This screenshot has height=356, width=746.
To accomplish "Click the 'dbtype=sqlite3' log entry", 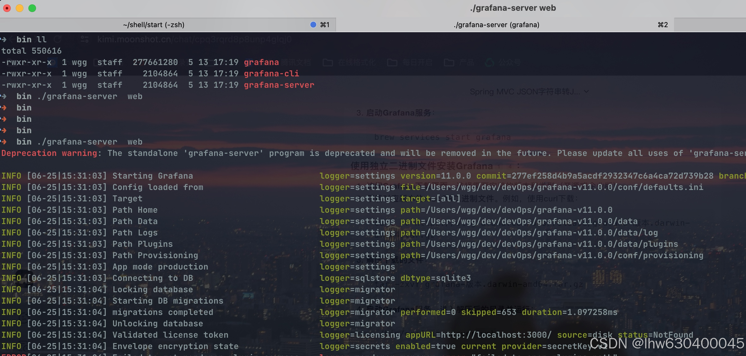I will [436, 278].
